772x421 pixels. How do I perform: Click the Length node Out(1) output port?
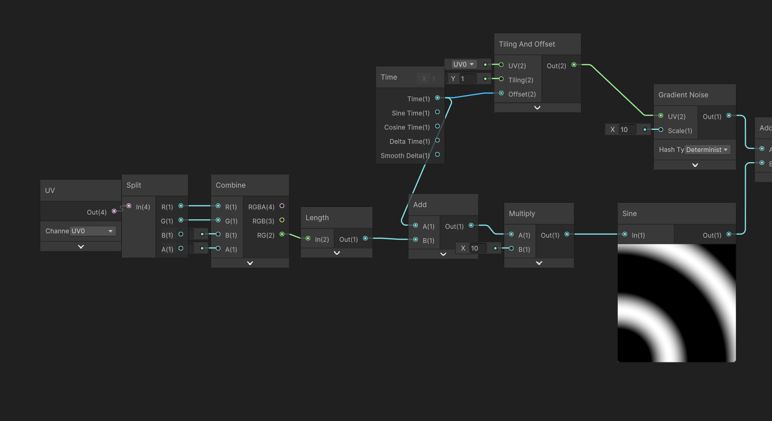coord(365,238)
